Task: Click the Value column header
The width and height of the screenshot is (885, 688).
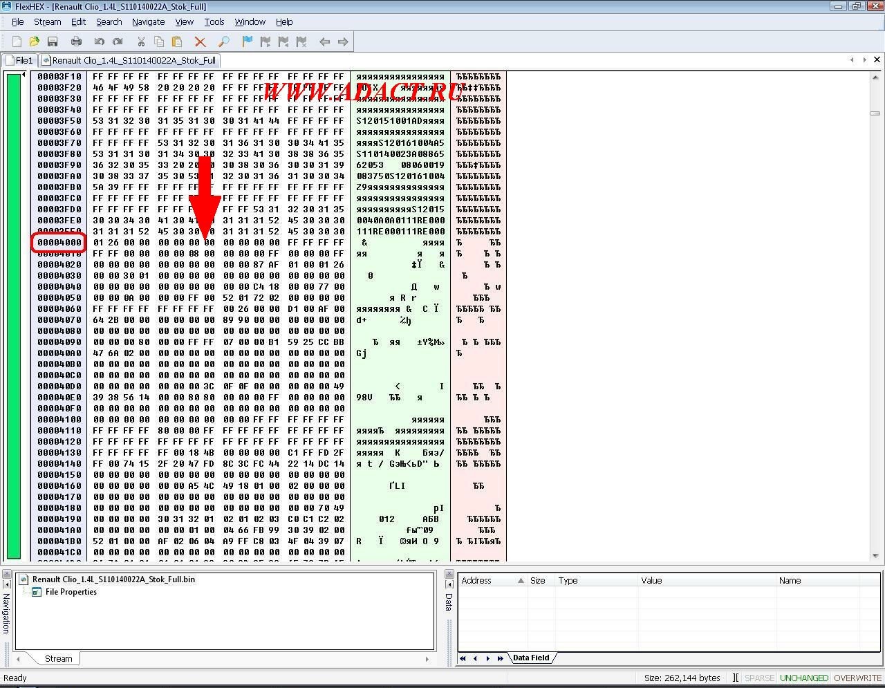Action: tap(707, 581)
